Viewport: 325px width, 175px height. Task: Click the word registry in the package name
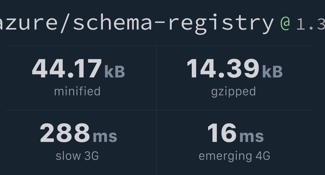coord(221,24)
